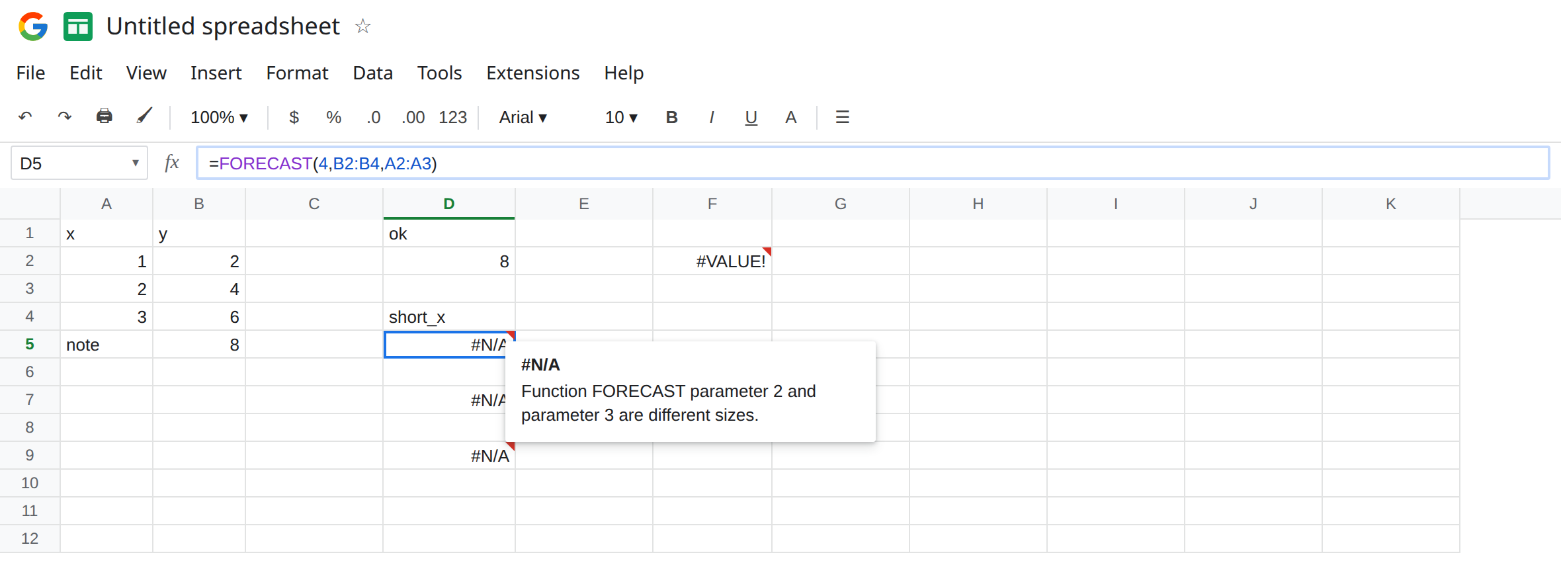Select column A header
Image resolution: width=1561 pixels, height=561 pixels.
106,204
